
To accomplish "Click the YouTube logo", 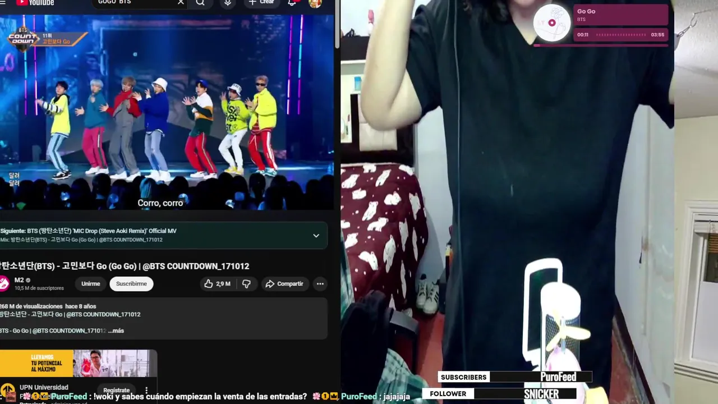I will point(35,2).
